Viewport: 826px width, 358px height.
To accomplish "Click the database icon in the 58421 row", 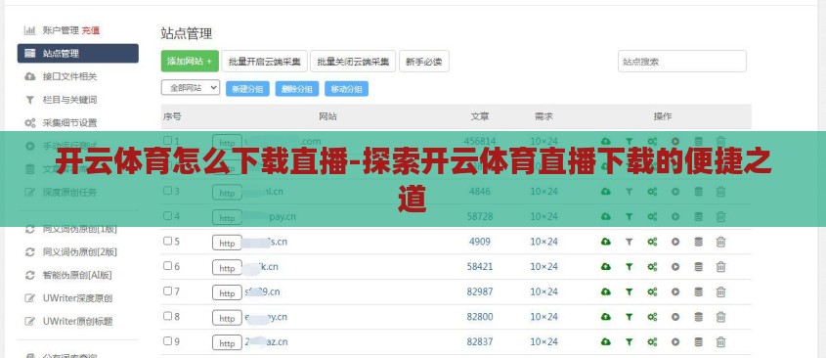I will click(x=699, y=267).
